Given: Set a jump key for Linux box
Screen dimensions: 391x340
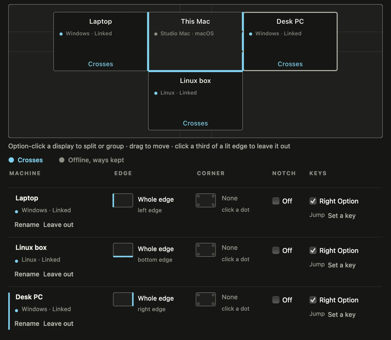Looking at the screenshot, I should click(x=342, y=265).
